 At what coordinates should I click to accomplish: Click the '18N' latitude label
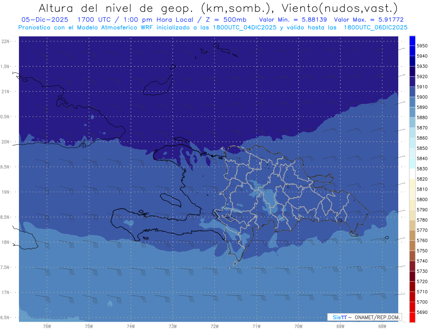[5, 242]
